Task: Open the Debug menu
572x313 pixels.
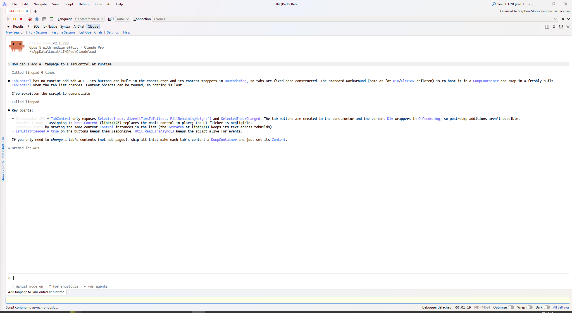Action: point(84,4)
